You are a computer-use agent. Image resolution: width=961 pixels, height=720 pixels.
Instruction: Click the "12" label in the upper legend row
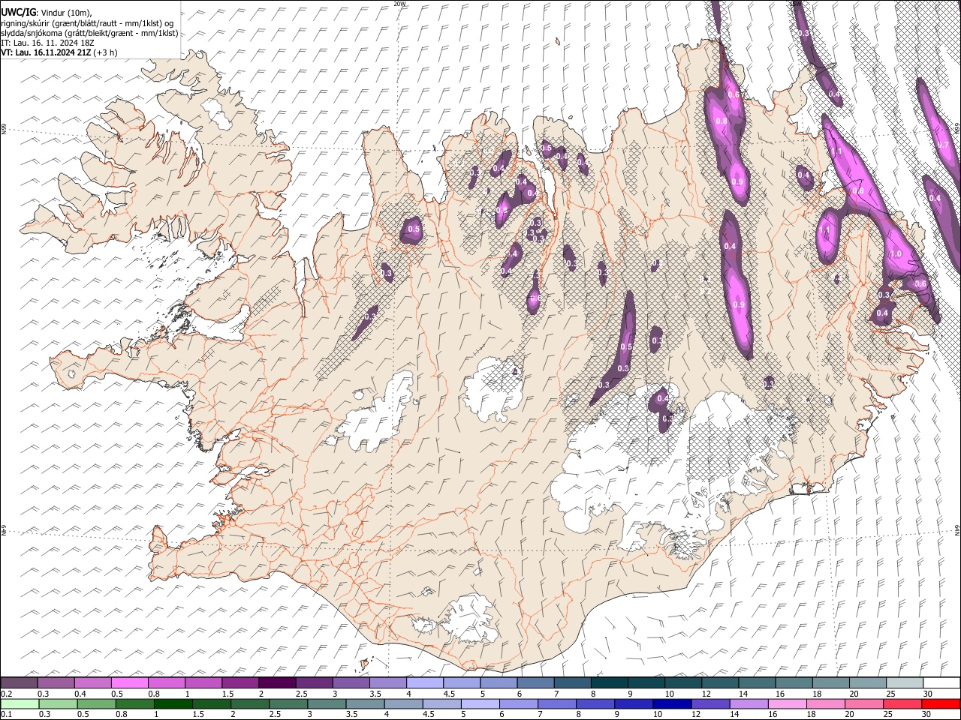point(706,694)
